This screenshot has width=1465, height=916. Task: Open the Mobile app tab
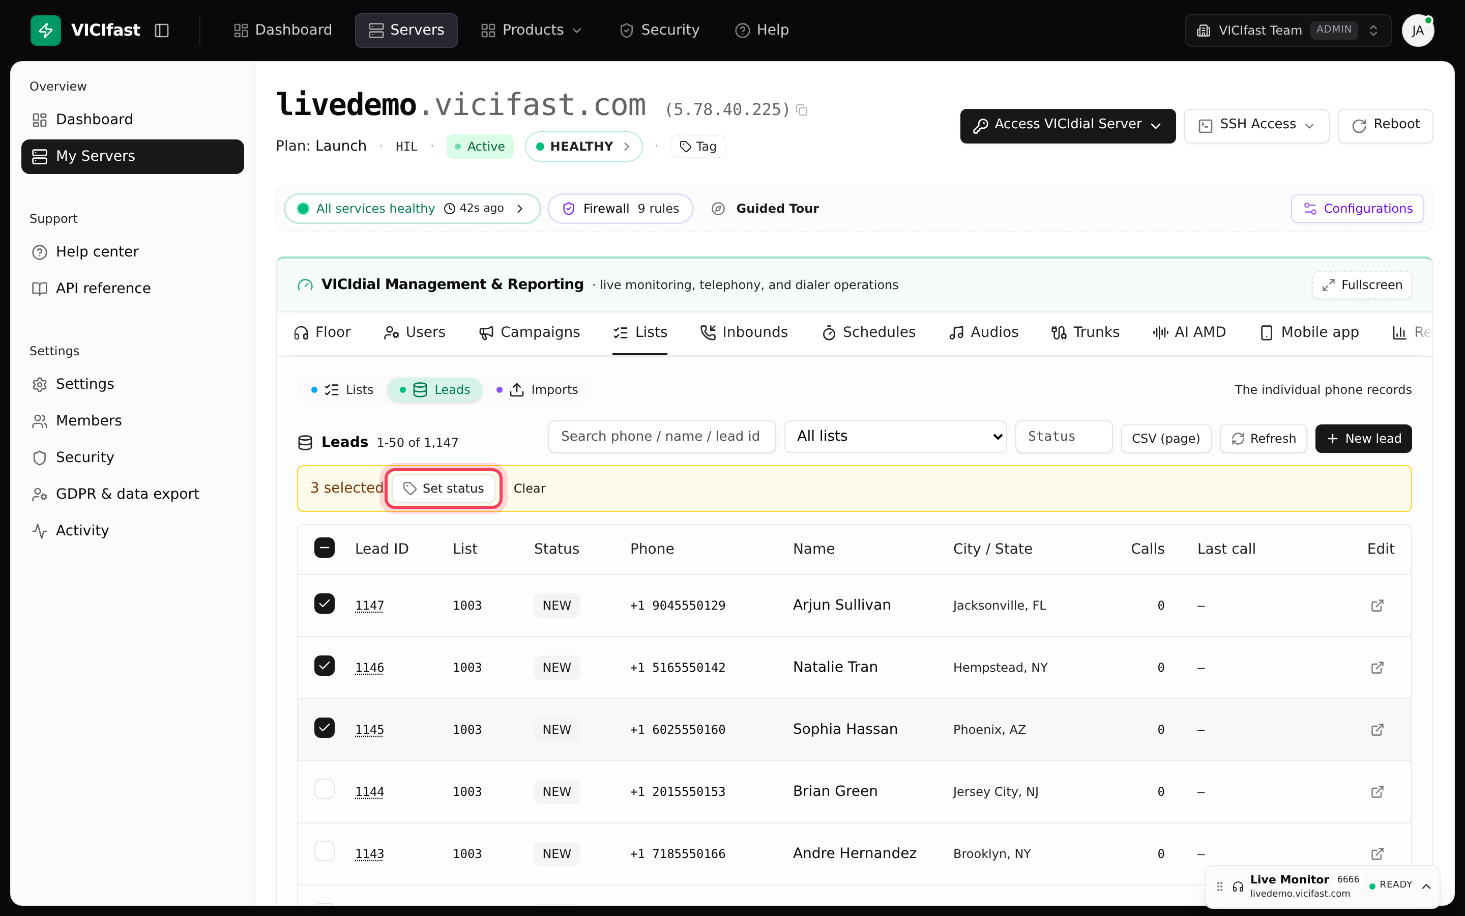(x=1309, y=333)
